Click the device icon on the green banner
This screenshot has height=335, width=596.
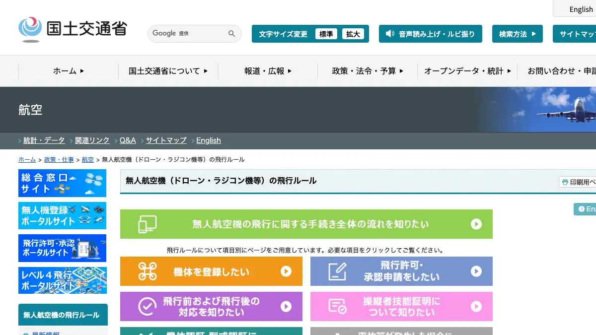click(x=148, y=224)
